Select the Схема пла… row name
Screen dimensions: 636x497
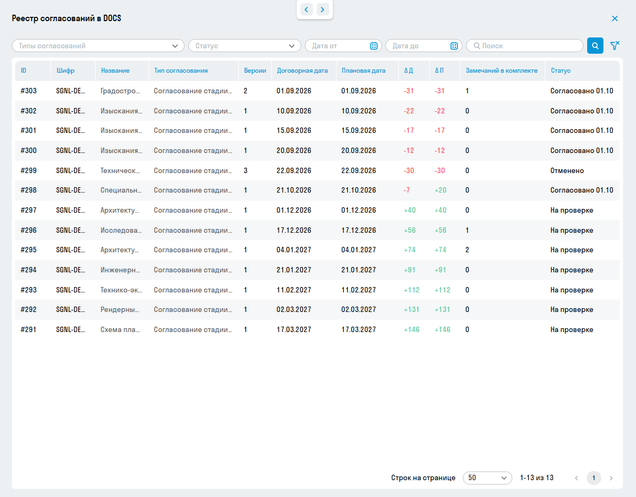(x=120, y=329)
